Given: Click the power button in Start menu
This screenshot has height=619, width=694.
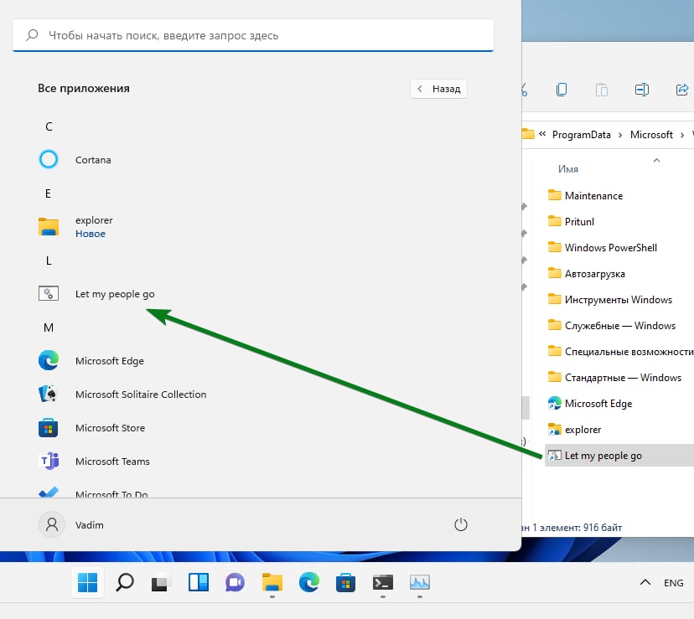Looking at the screenshot, I should 461,524.
